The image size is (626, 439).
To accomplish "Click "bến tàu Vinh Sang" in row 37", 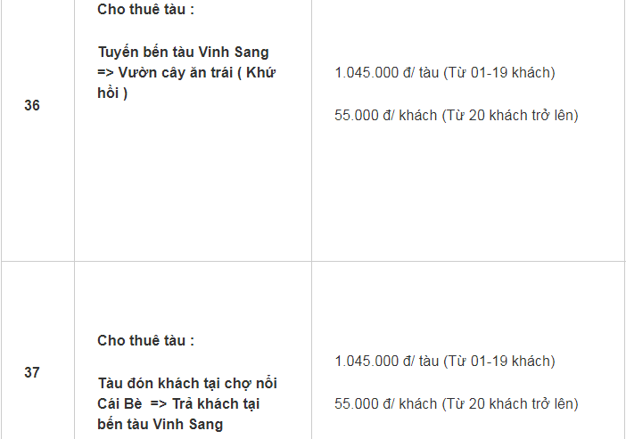I will coord(160,424).
